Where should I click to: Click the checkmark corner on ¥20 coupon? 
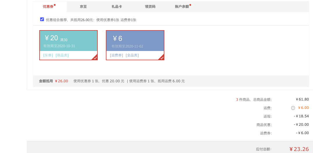pos(95,58)
